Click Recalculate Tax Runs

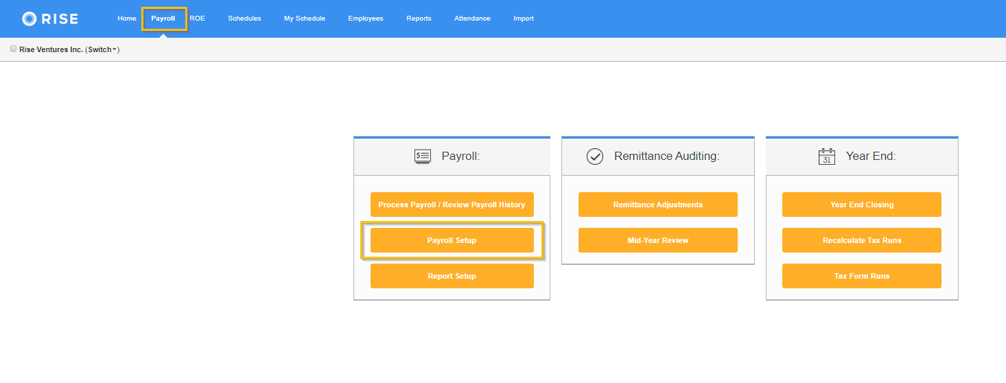(x=862, y=240)
